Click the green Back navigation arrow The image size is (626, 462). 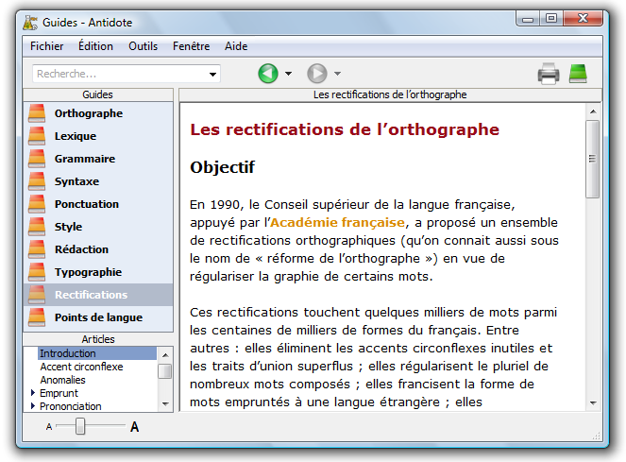coord(268,74)
